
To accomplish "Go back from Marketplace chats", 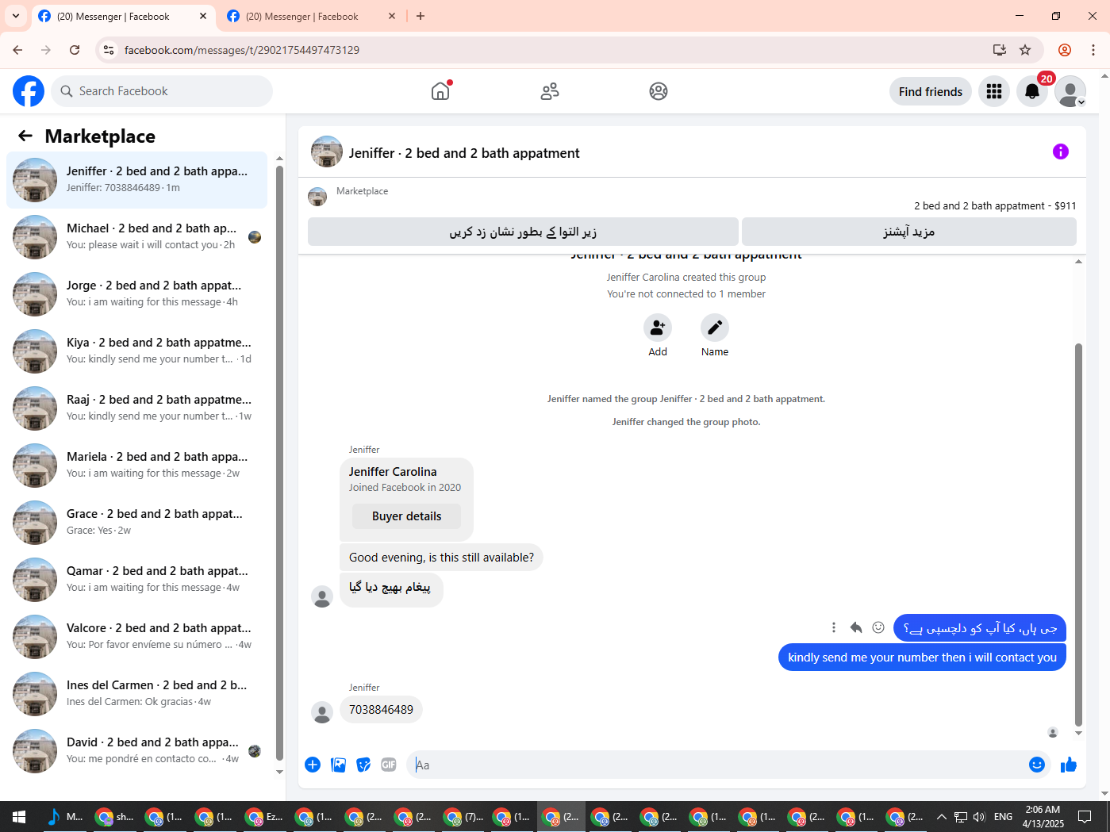I will [x=25, y=136].
